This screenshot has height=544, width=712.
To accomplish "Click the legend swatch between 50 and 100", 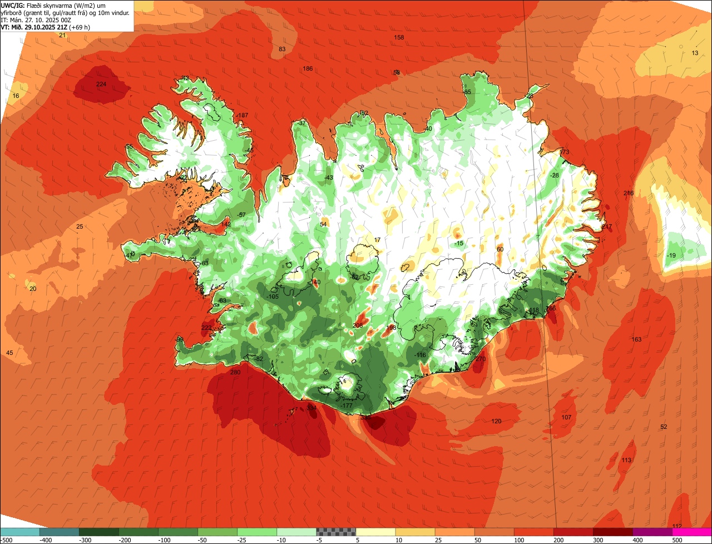I will pyautogui.click(x=494, y=532).
